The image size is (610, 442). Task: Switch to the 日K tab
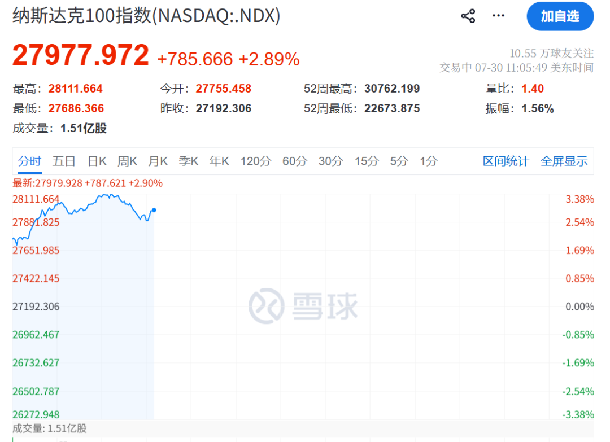click(97, 161)
